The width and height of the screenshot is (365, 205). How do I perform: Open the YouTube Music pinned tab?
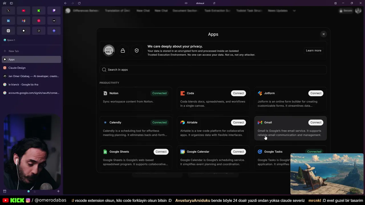(39, 21)
